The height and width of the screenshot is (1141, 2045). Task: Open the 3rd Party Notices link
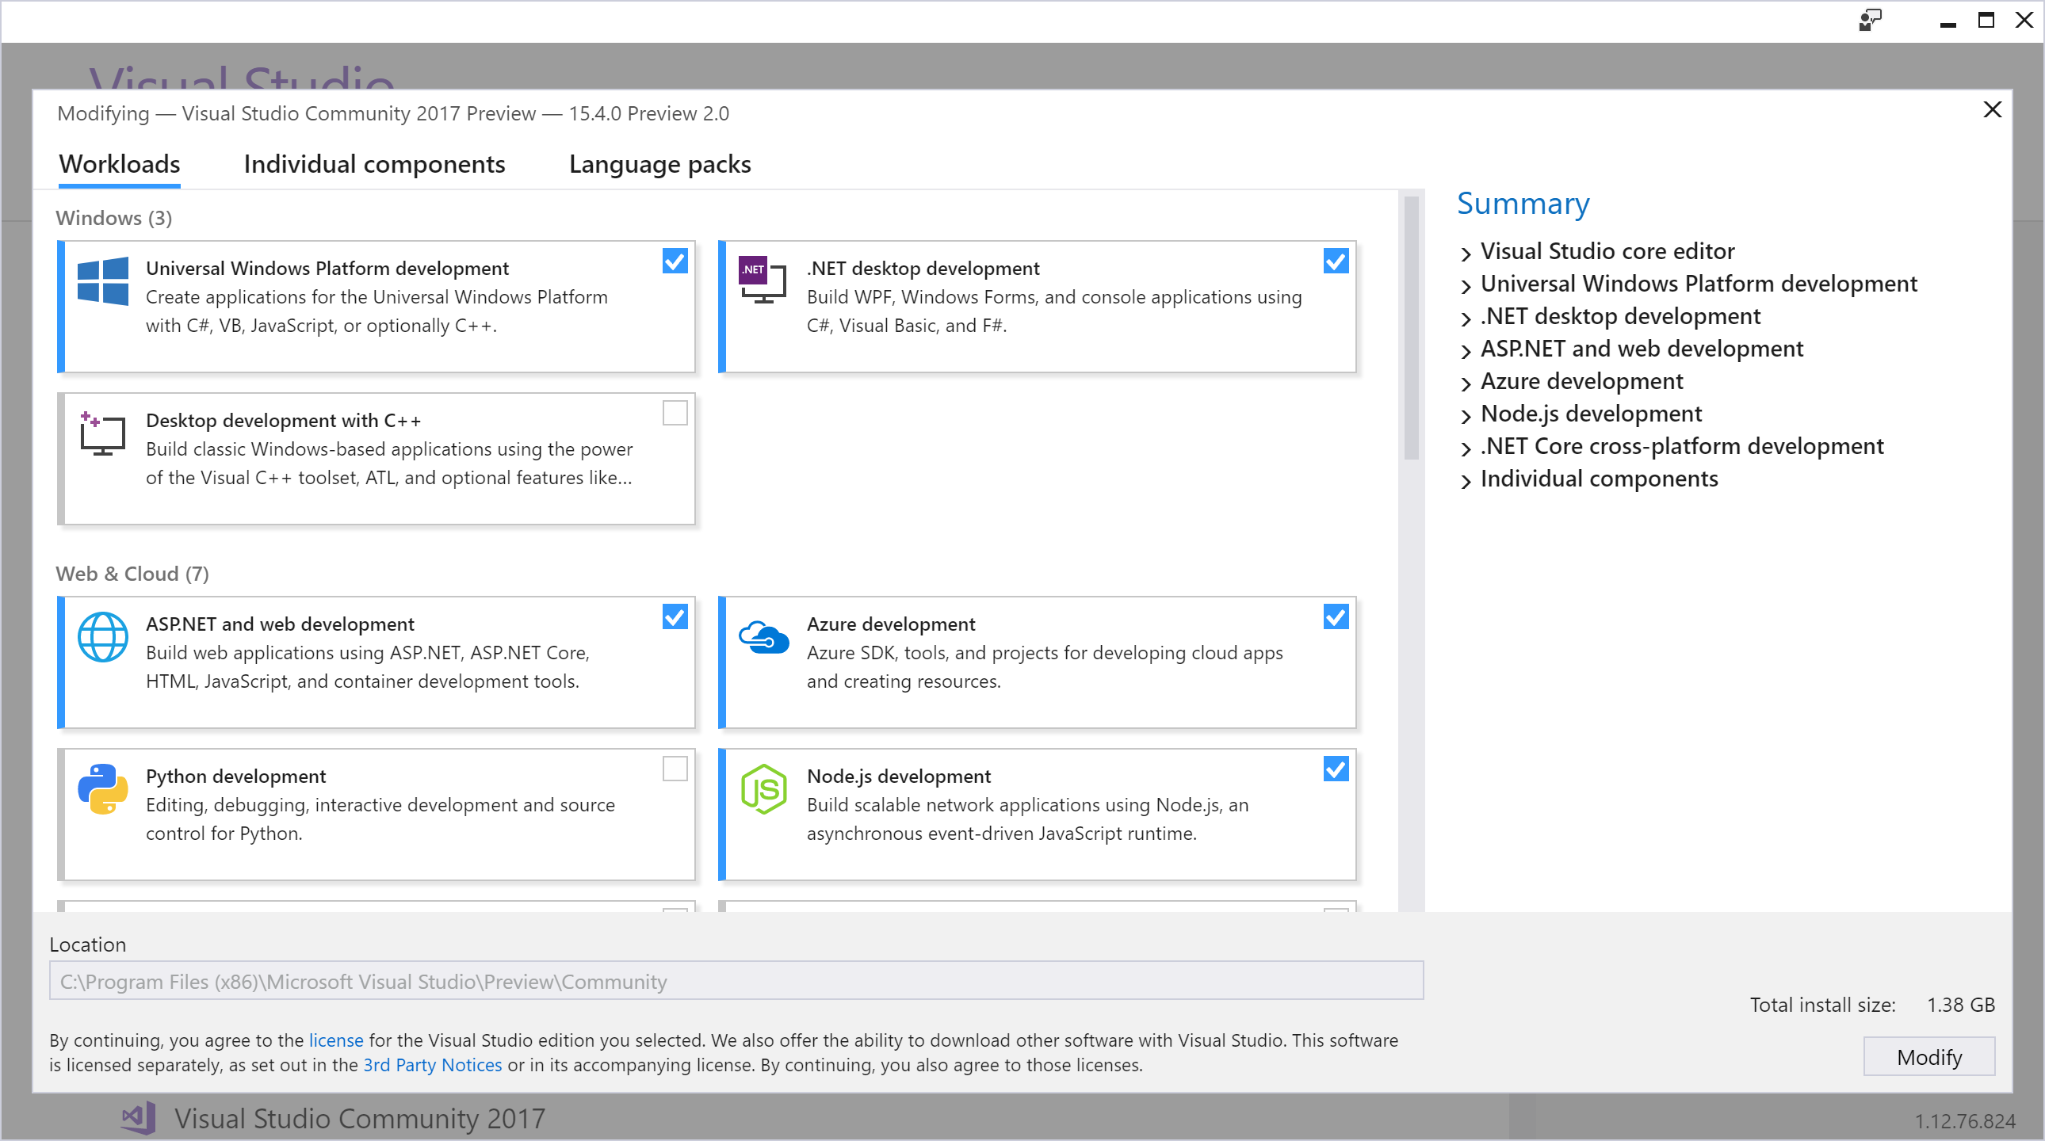[x=433, y=1065]
